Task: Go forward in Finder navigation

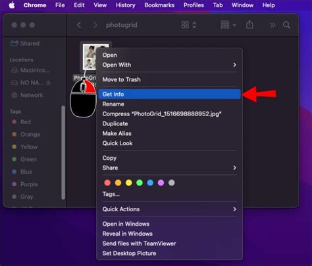Action: [95, 25]
